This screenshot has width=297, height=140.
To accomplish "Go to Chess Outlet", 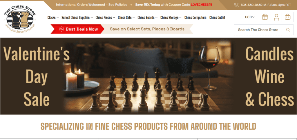I will (x=217, y=18).
